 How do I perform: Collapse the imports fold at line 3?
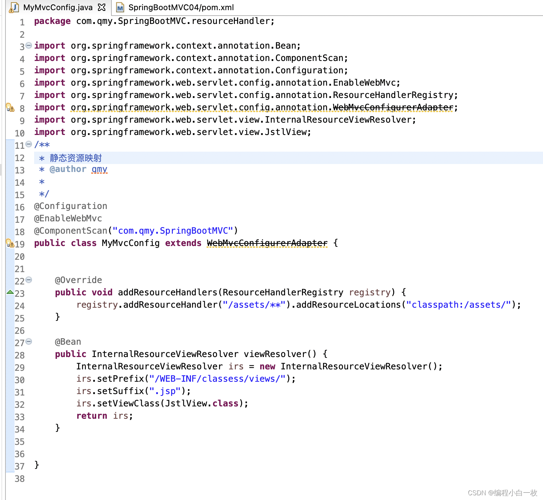[29, 45]
